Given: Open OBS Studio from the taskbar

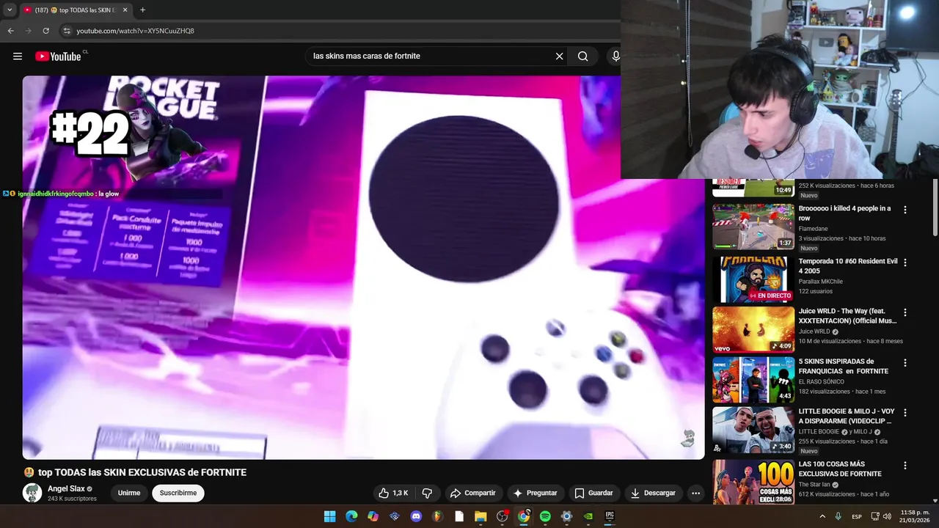Looking at the screenshot, I should pos(502,516).
